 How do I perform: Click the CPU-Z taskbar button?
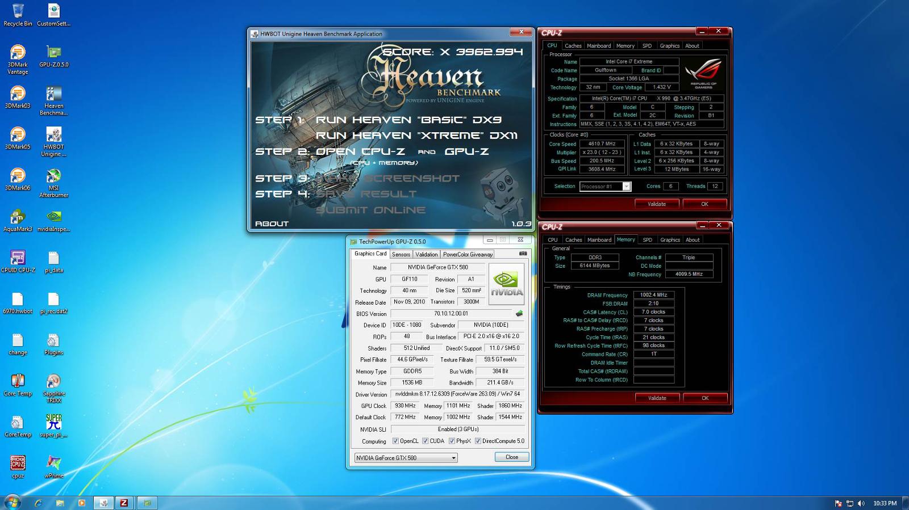(x=124, y=503)
